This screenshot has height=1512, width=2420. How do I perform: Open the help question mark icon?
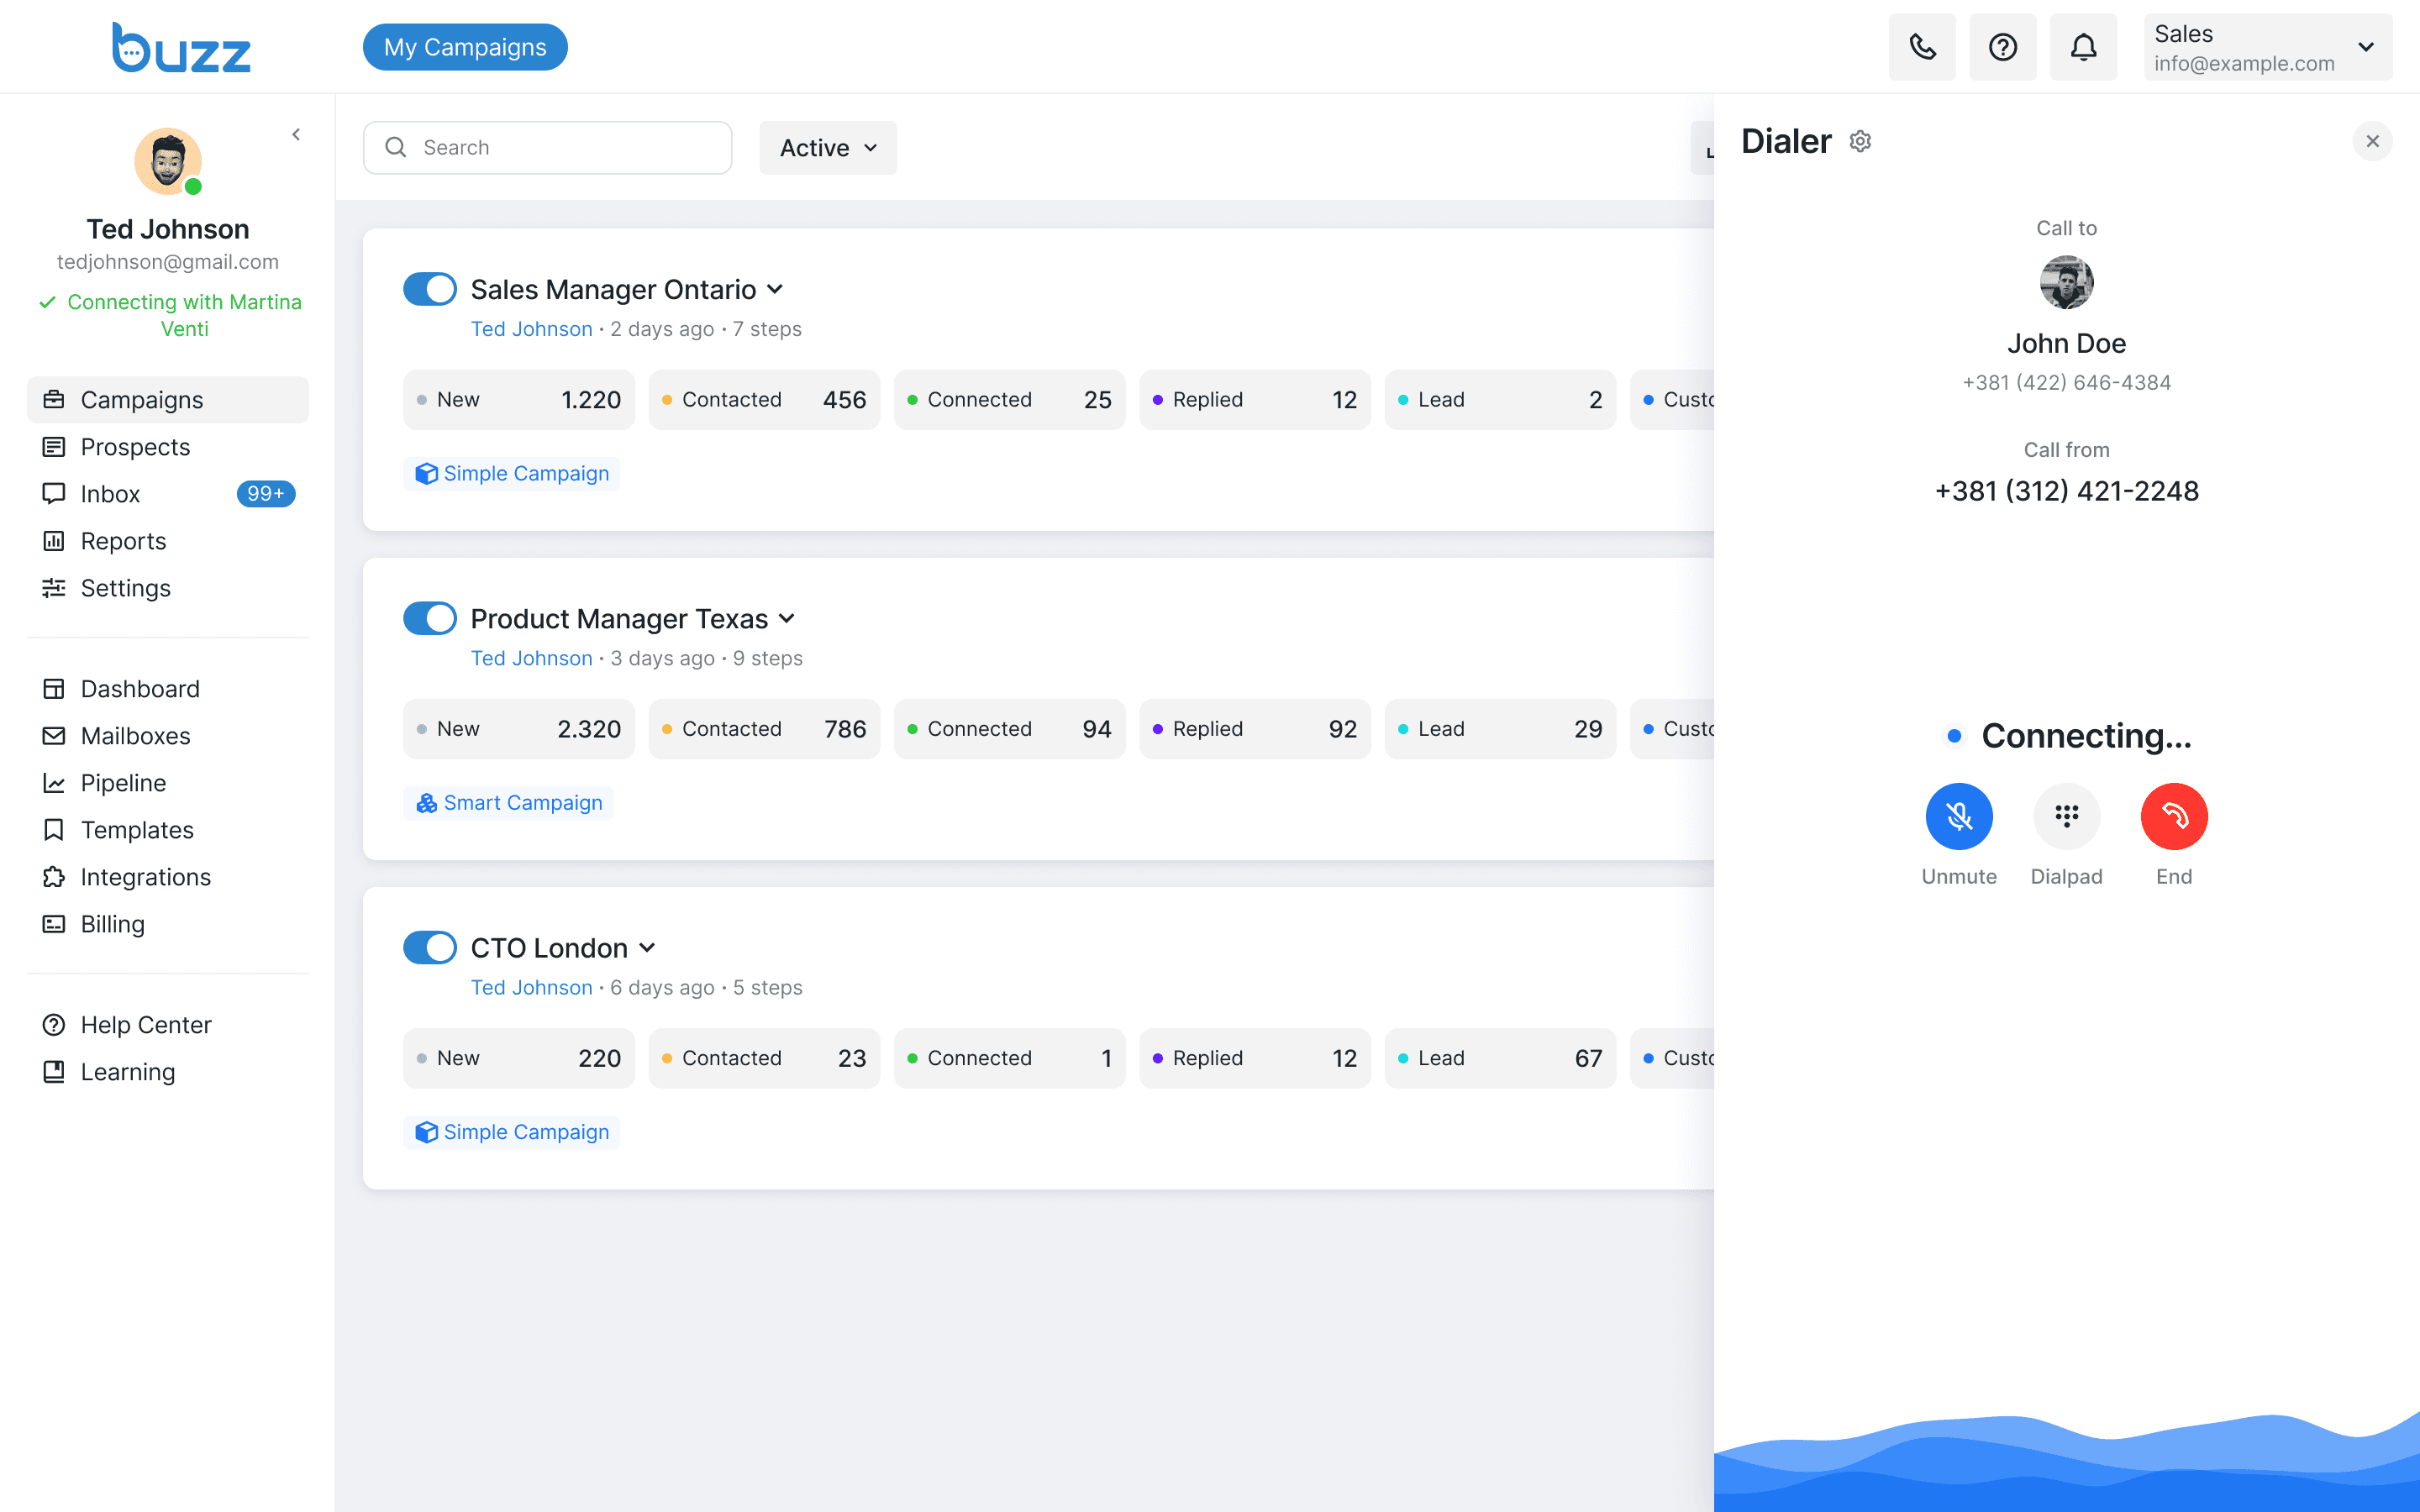coord(2002,47)
